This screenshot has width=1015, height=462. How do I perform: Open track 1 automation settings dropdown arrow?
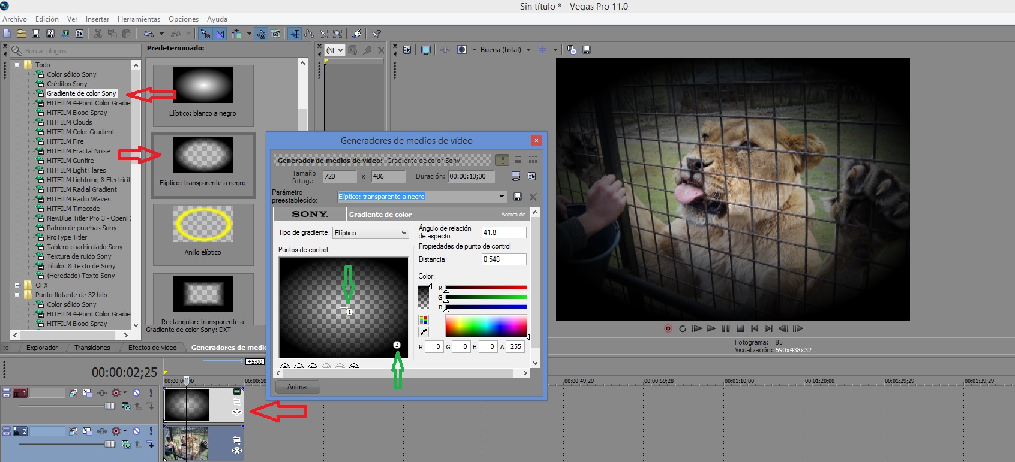click(125, 392)
